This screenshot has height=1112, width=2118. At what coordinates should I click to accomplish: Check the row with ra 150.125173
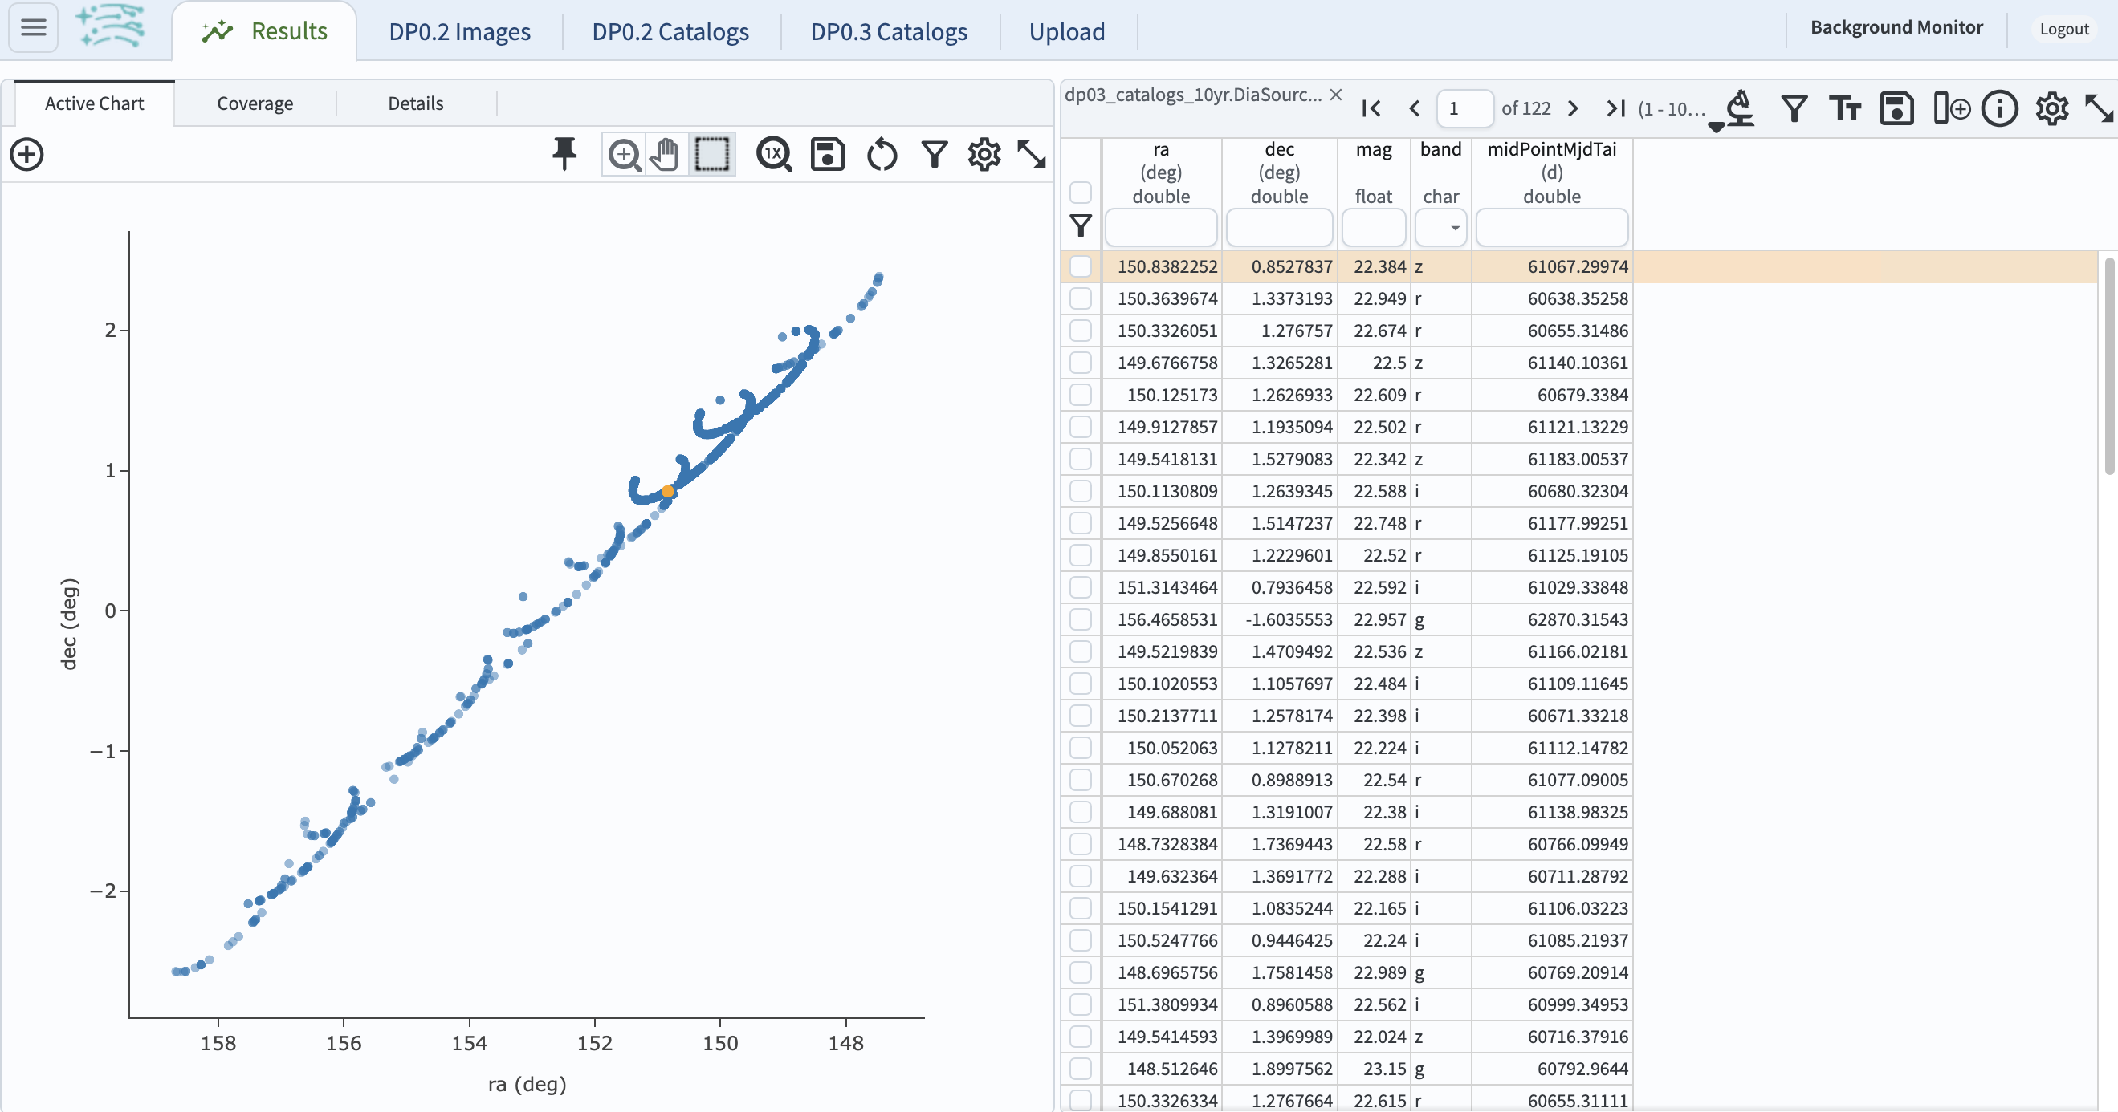[x=1081, y=395]
